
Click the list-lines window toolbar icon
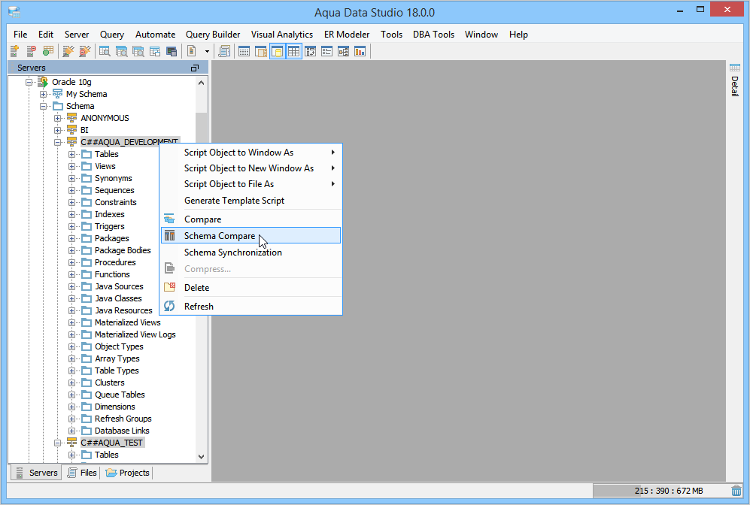coord(326,51)
